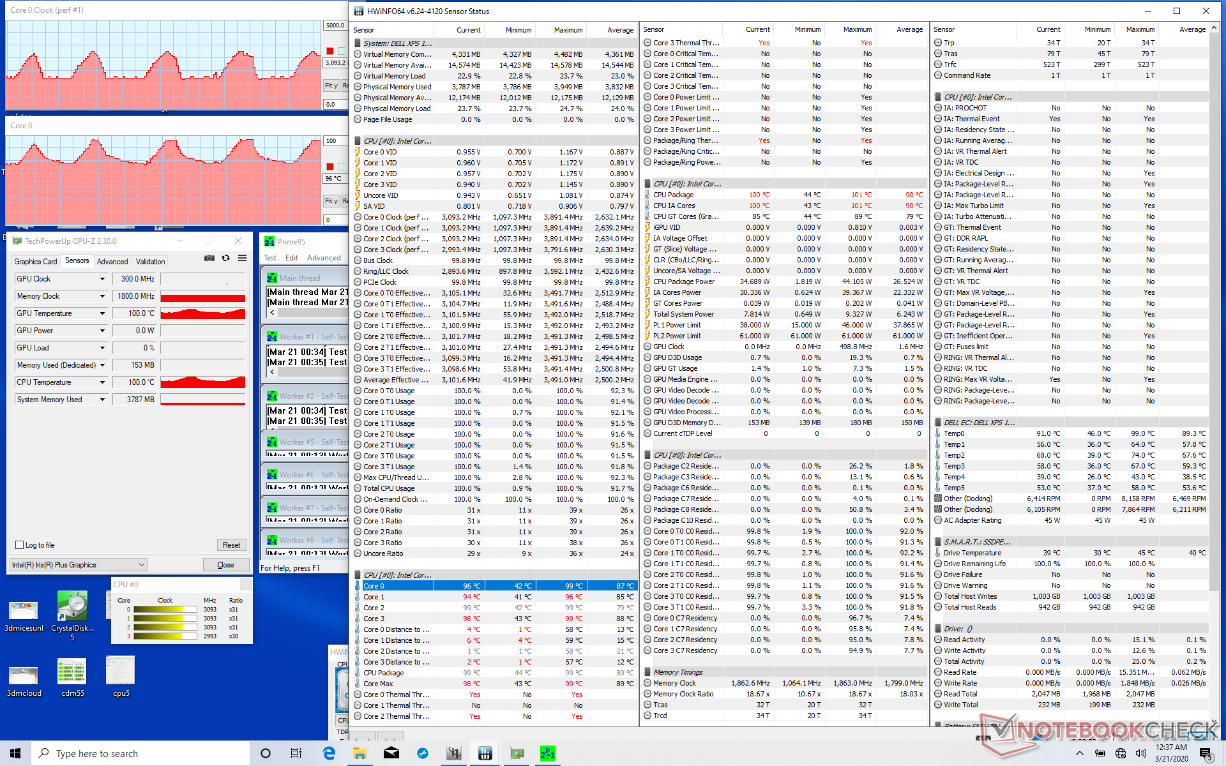
Task: Click the red record square beside the Core 0 Clock graph
Action: coord(330,51)
